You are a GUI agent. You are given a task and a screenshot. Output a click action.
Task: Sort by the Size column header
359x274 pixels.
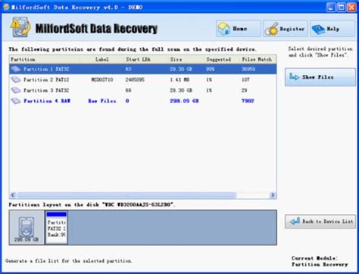click(x=186, y=60)
